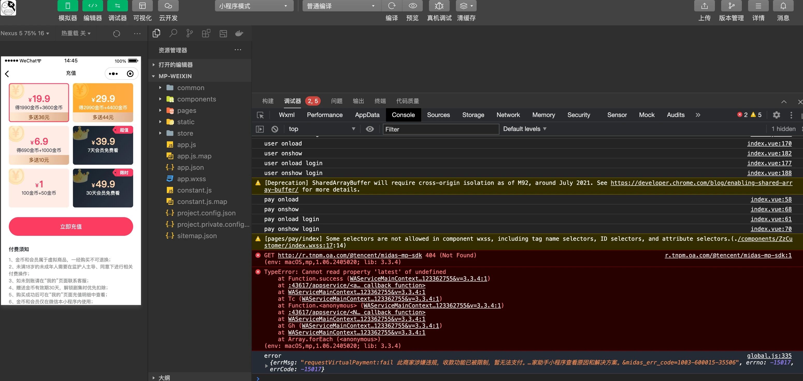This screenshot has width=803, height=381.
Task: Switch to the 终端 tab
Action: (x=380, y=101)
